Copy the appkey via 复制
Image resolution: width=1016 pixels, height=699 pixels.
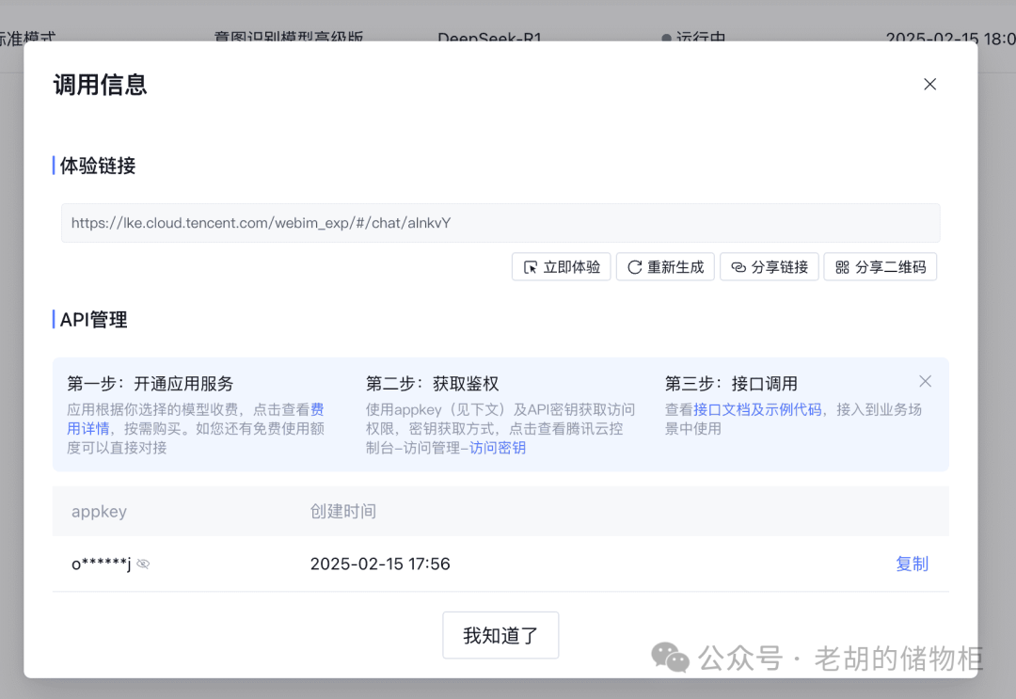click(912, 564)
